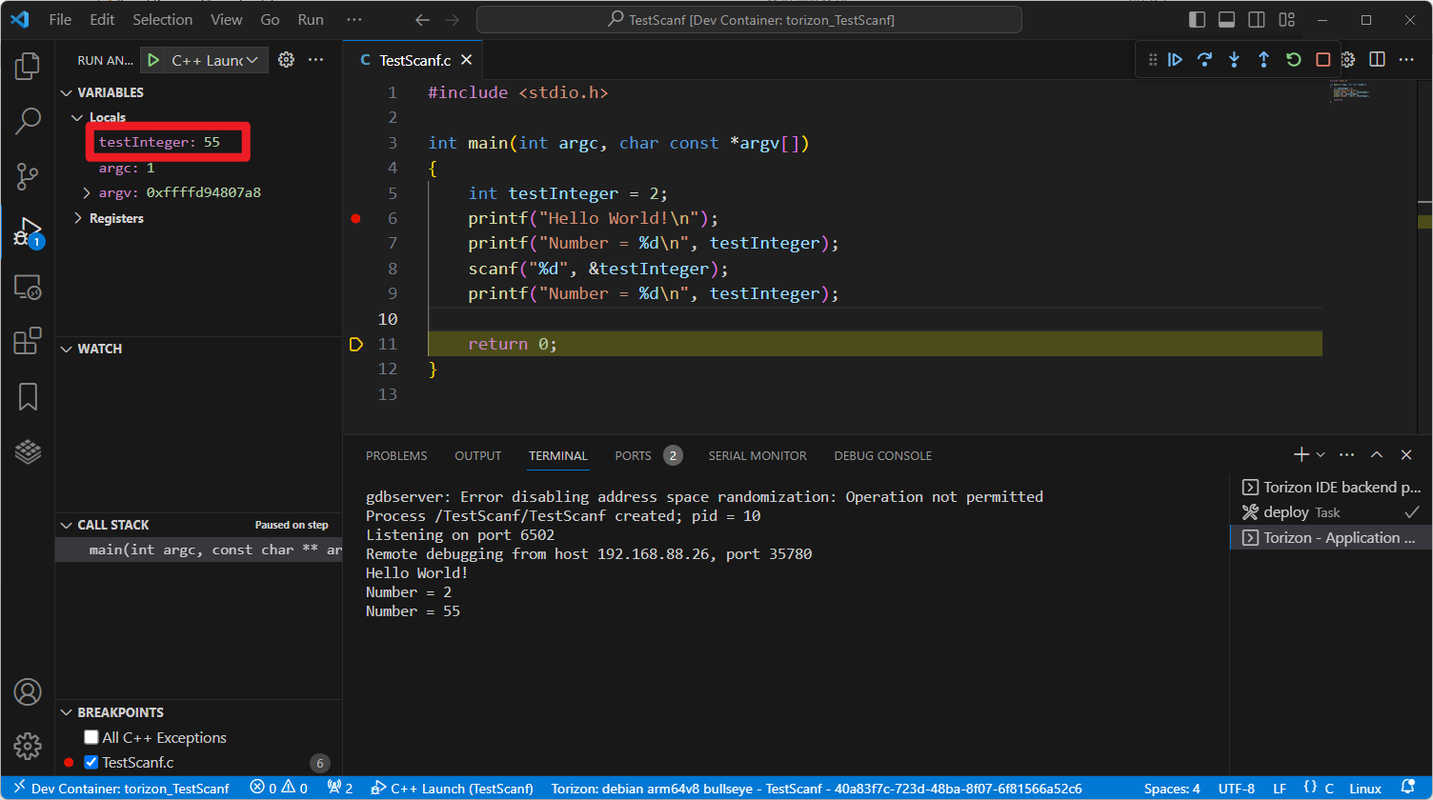Screen dimensions: 1433x800
Task: Open the Bookmarks view in activity bar
Action: pos(28,396)
